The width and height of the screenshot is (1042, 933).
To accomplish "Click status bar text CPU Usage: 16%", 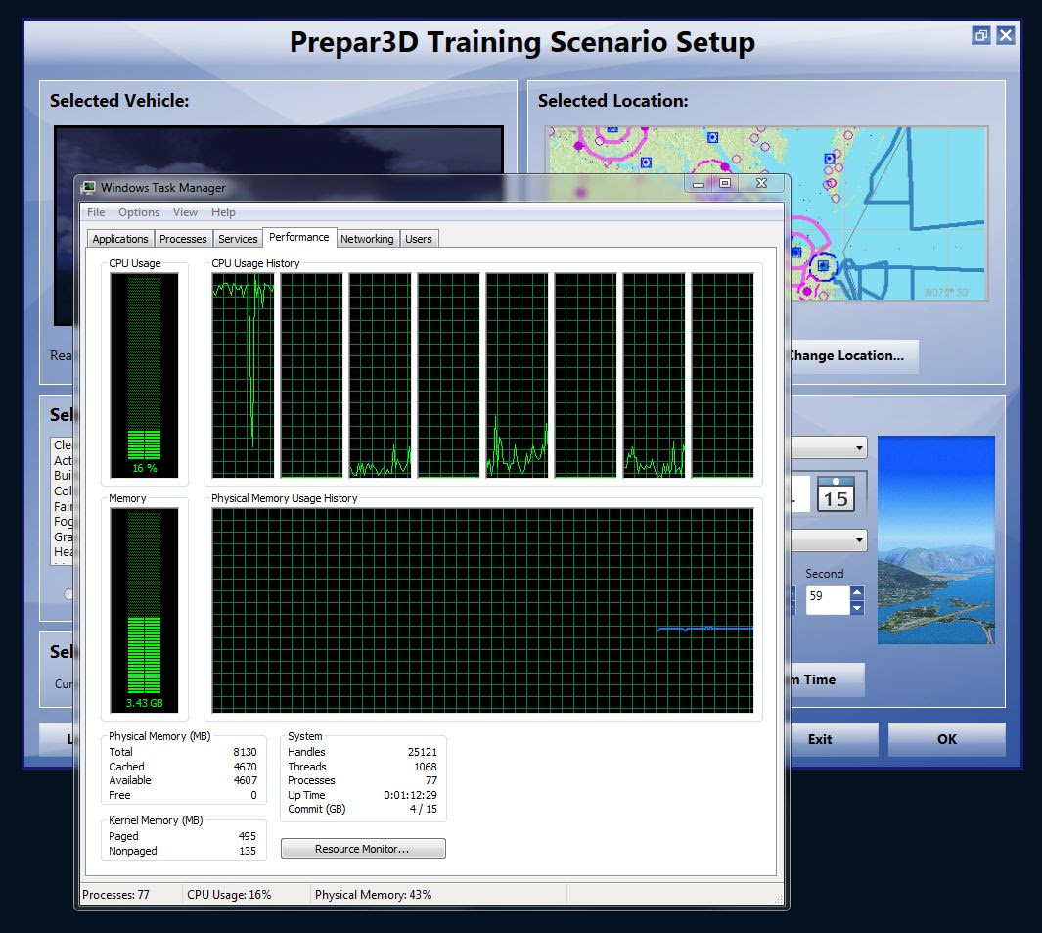I will [229, 895].
